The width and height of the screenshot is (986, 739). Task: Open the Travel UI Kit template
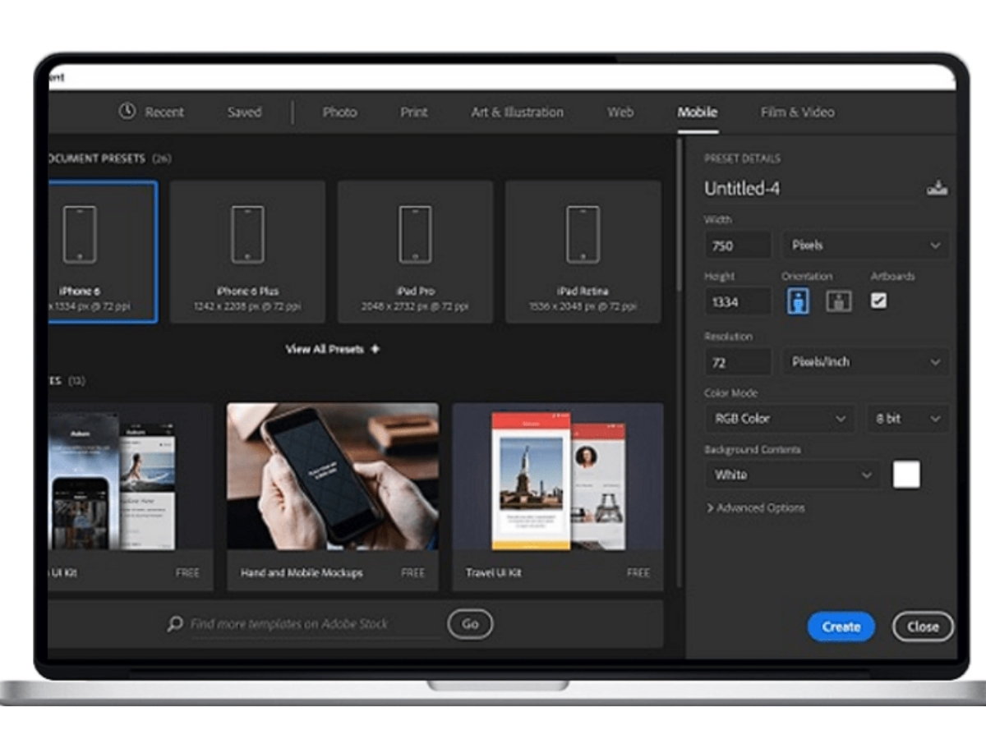pos(558,496)
